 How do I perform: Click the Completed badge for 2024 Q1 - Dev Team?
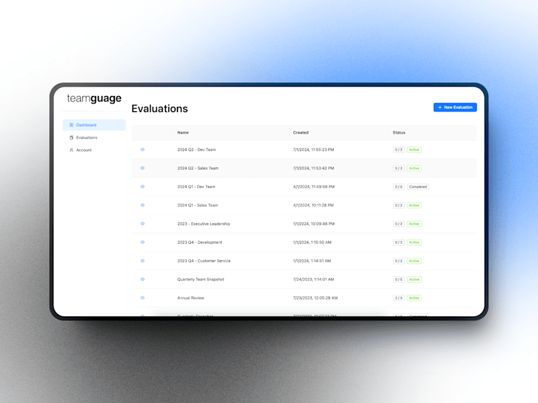[418, 187]
